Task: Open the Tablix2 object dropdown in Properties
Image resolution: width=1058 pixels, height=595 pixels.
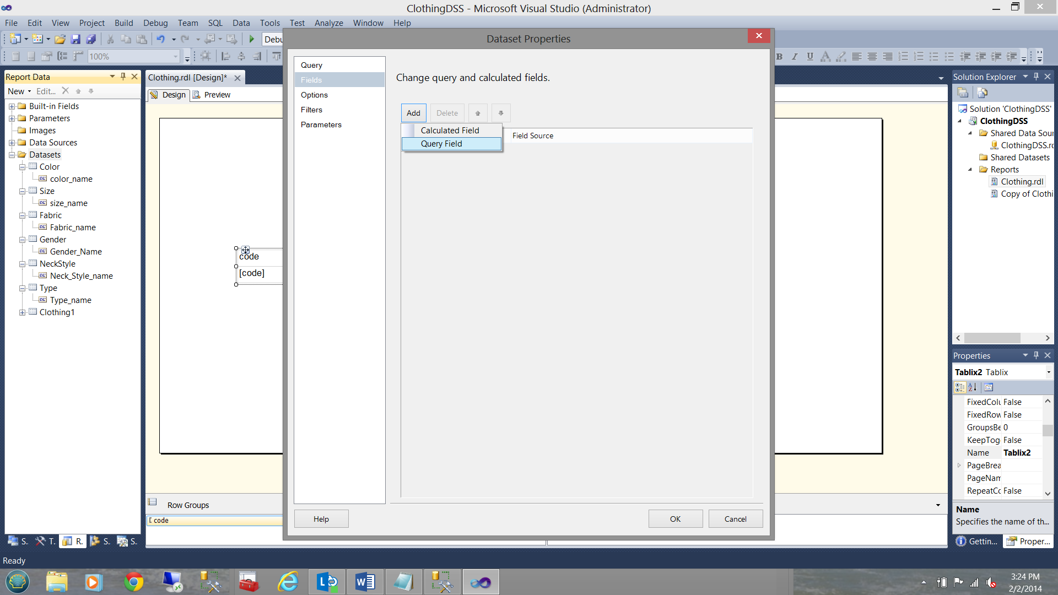Action: (x=1048, y=372)
